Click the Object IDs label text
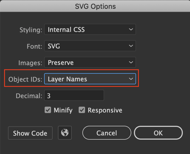Screen dimensions: 190x154 point(25,80)
